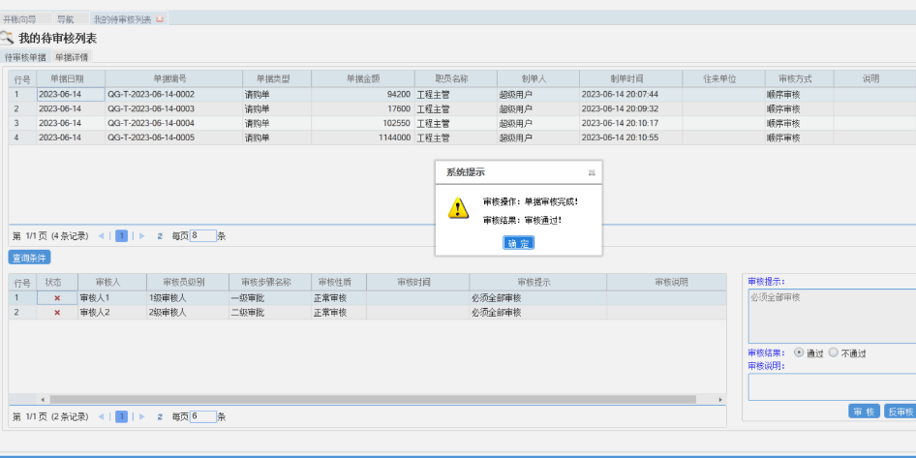Screen dimensions: 916x458
Task: Select the 不通过 radio button
Action: [834, 352]
